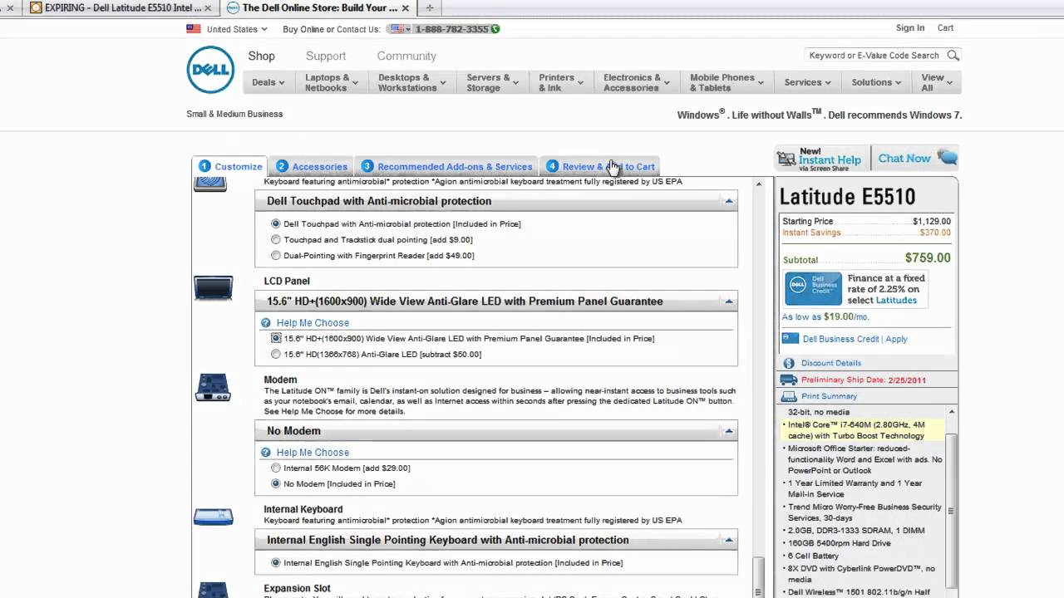Open the View All dropdown
This screenshot has width=1064, height=598.
pyautogui.click(x=938, y=82)
